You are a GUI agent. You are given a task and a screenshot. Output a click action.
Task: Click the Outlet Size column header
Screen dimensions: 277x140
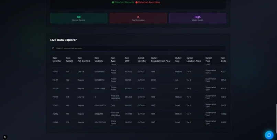[x=178, y=60]
